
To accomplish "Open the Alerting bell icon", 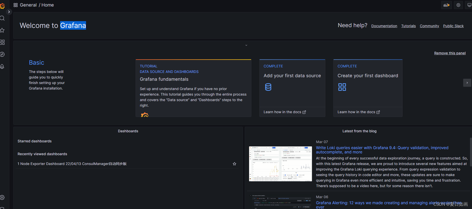I will tap(2, 66).
